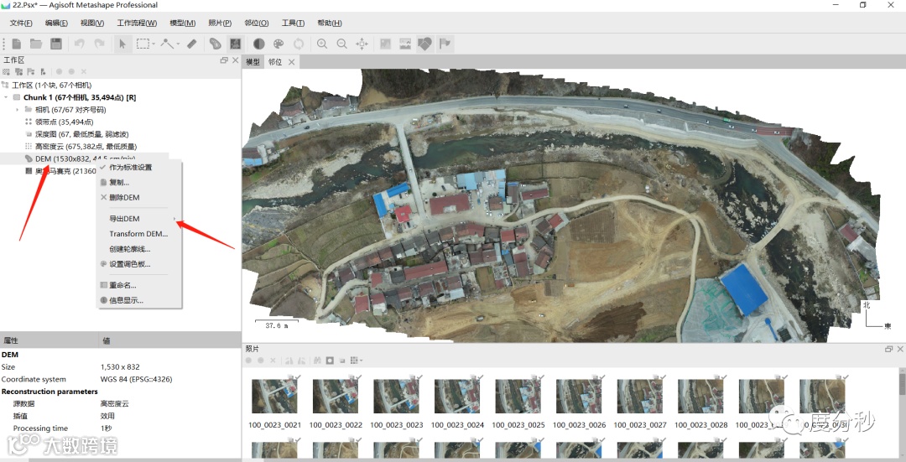Click the reset view crosshair icon
This screenshot has height=462, width=906.
click(x=362, y=44)
